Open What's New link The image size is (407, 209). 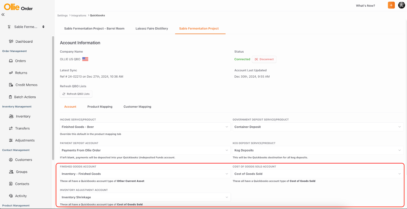[x=365, y=6]
